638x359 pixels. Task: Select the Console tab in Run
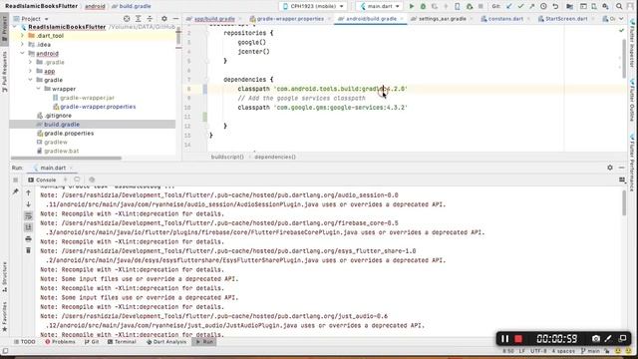tap(42, 179)
